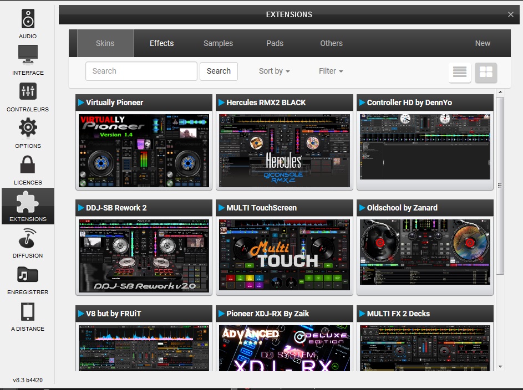The height and width of the screenshot is (390, 523).
Task: Click the blue arrow beside Hercules RMX2 BLACK
Action: pyautogui.click(x=221, y=102)
